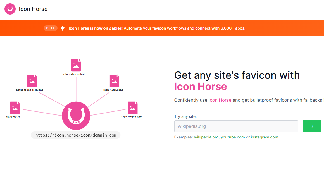Click the 'icon-96x96.png' label
This screenshot has width=324, height=172.
(x=132, y=117)
